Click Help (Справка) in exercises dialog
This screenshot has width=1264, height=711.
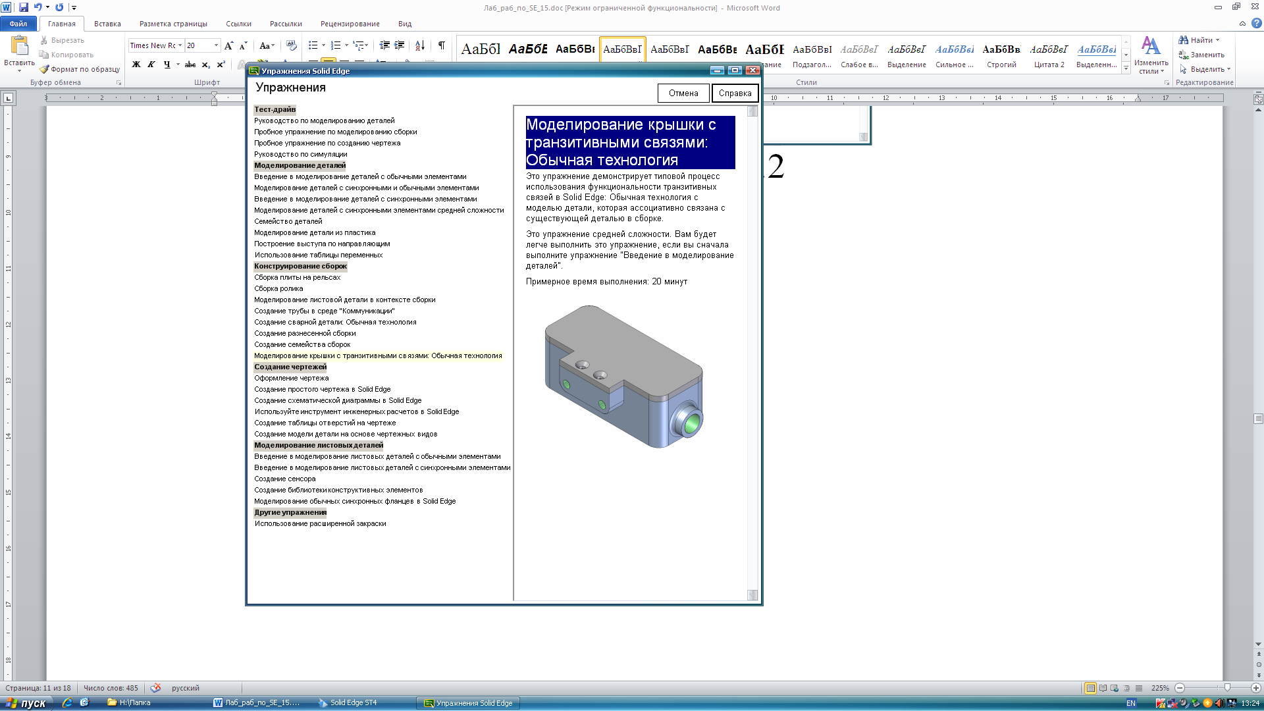click(735, 93)
